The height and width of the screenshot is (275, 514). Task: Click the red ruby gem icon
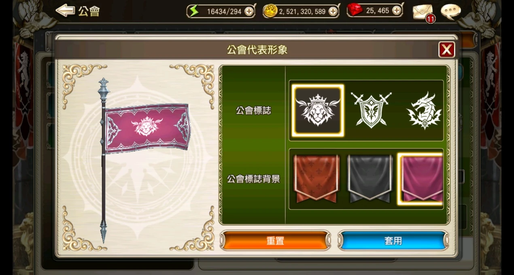pyautogui.click(x=355, y=10)
